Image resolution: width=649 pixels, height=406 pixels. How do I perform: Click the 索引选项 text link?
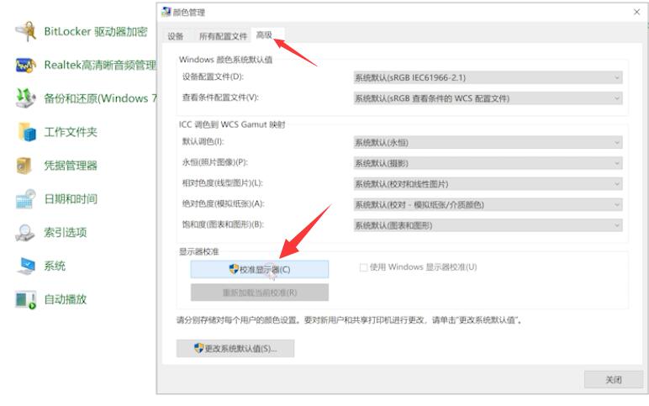click(66, 233)
